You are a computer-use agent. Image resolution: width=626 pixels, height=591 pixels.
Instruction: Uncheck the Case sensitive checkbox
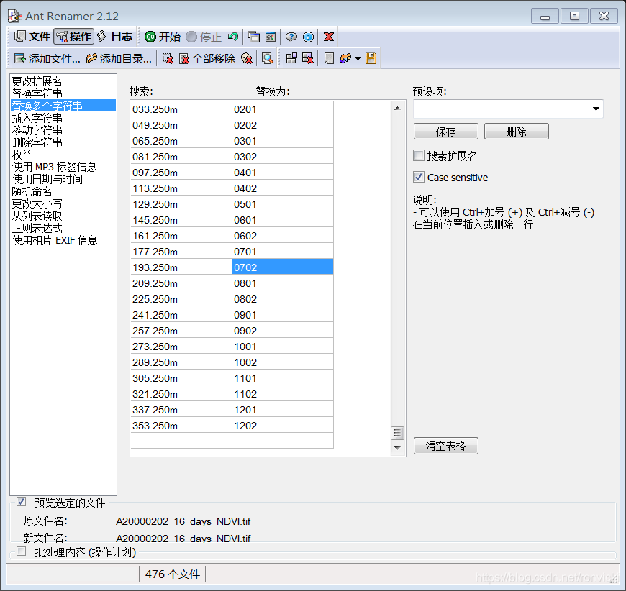click(419, 177)
